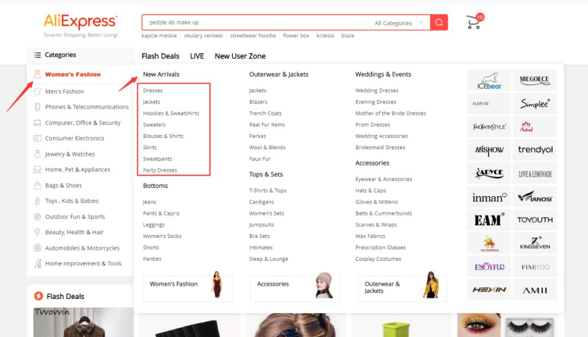
Task: Open the Accessories promo card
Action: coord(295,288)
